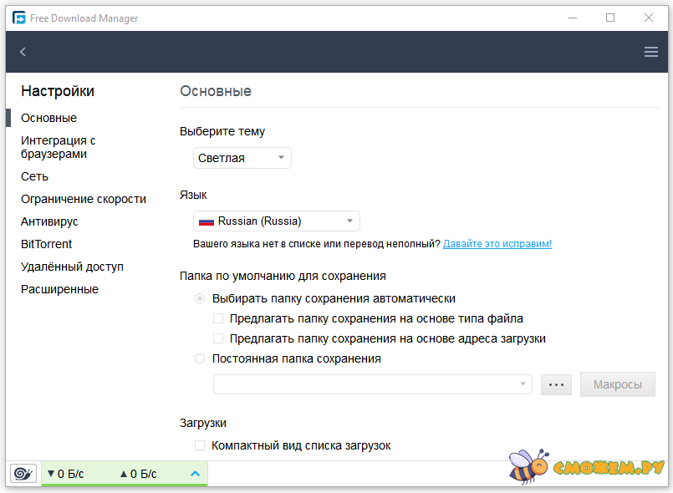673x493 pixels.
Task: Expand the save folder path dropdown
Action: 524,384
